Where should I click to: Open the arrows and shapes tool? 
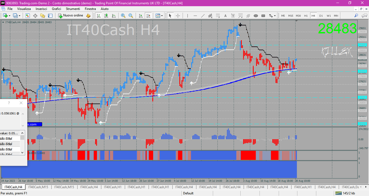271,16
